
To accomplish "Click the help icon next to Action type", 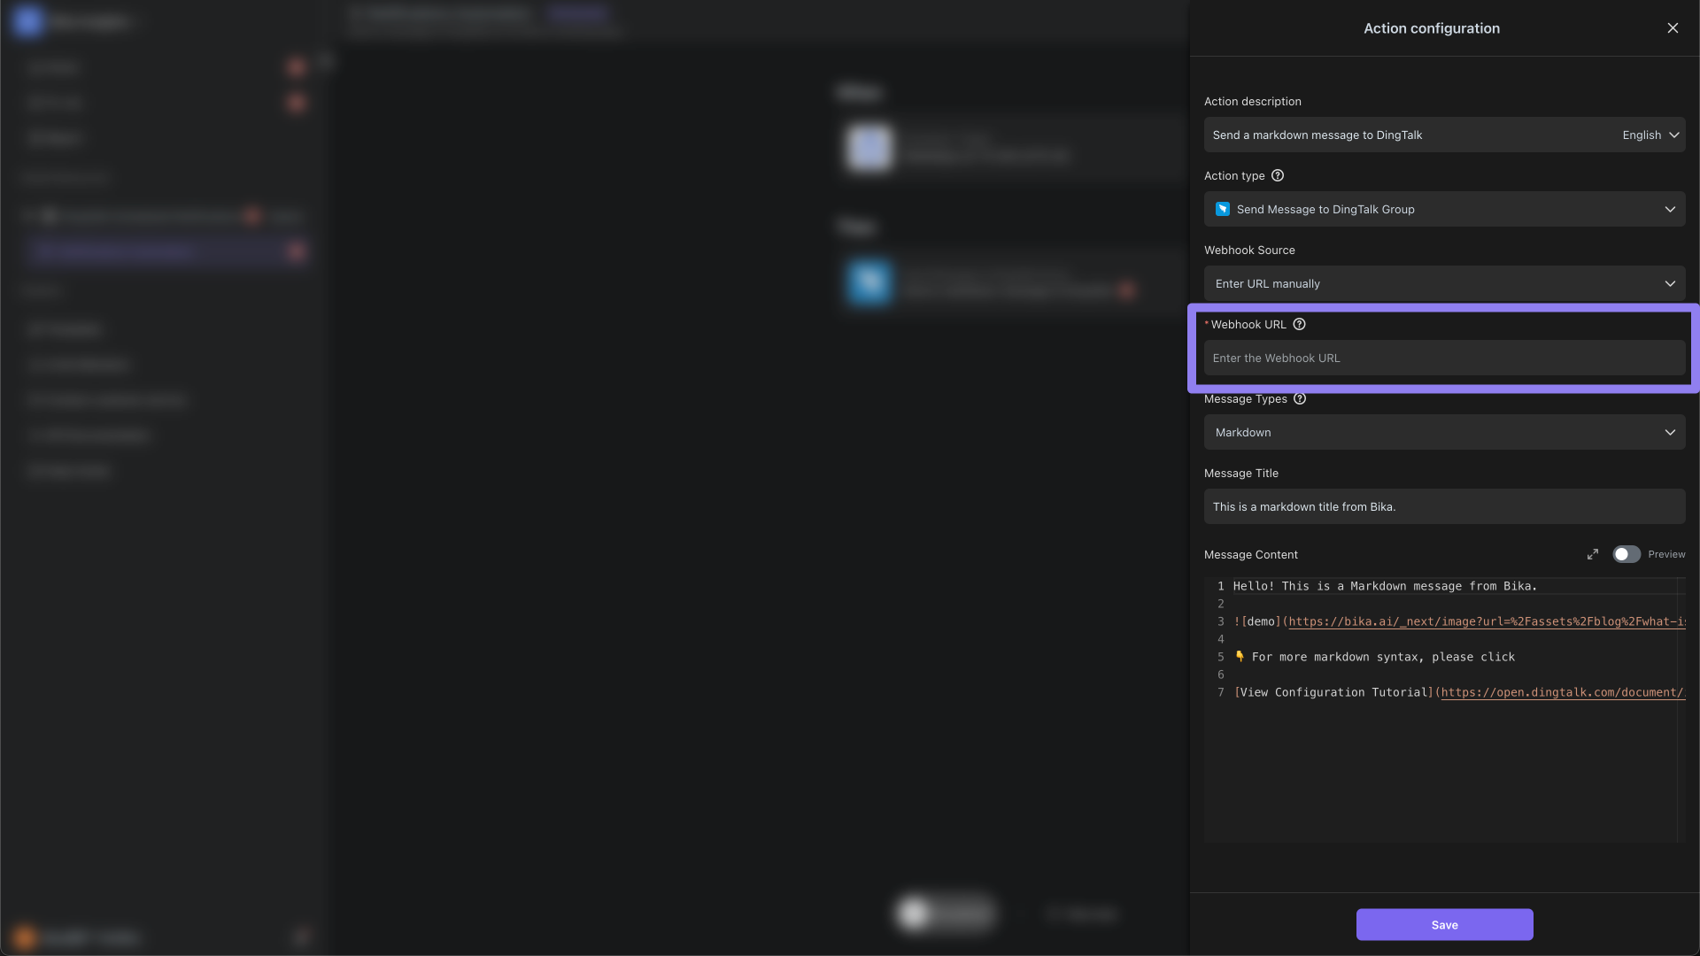I will [x=1278, y=175].
